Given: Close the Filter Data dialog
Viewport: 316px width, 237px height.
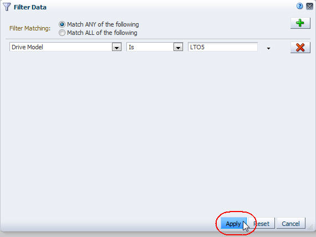Looking at the screenshot, I should pos(309,7).
